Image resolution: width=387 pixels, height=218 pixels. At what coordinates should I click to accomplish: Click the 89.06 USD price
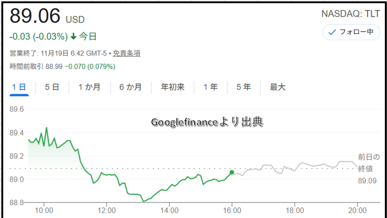[35, 17]
